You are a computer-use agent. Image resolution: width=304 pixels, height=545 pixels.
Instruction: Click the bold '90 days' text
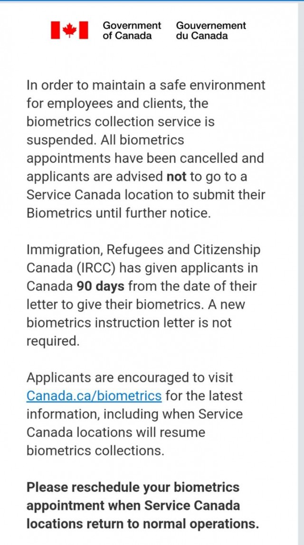click(x=100, y=286)
